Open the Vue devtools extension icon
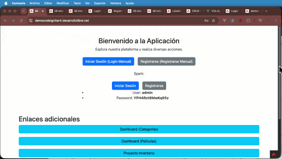Screen dimensions: 282x159 click(224, 21)
